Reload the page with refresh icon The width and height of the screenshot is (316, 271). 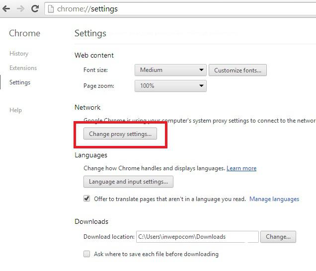click(x=35, y=9)
